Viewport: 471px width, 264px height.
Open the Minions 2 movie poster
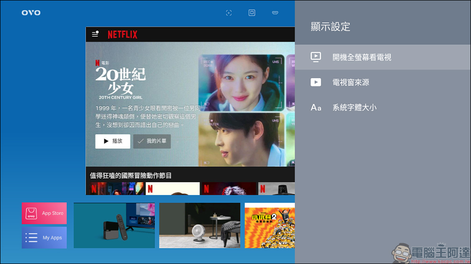(x=269, y=225)
